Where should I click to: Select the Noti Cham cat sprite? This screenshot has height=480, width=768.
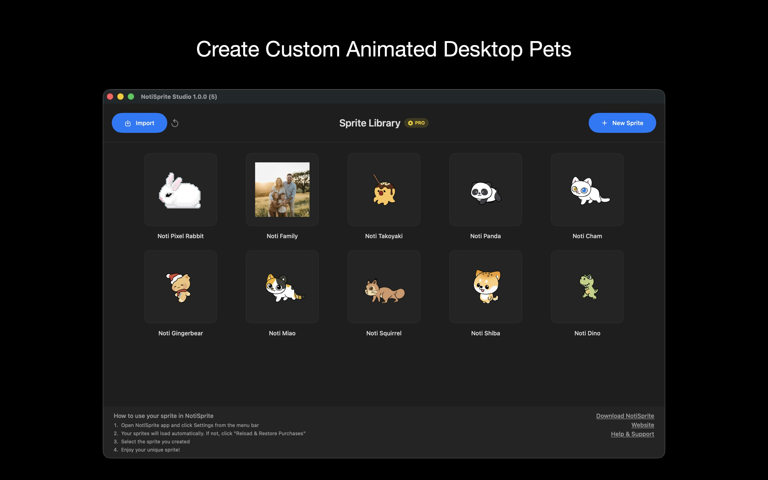click(587, 190)
